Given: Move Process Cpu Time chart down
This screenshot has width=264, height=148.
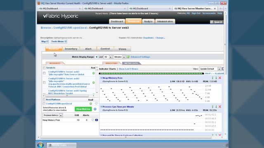Looking at the screenshot, I should (216, 107).
